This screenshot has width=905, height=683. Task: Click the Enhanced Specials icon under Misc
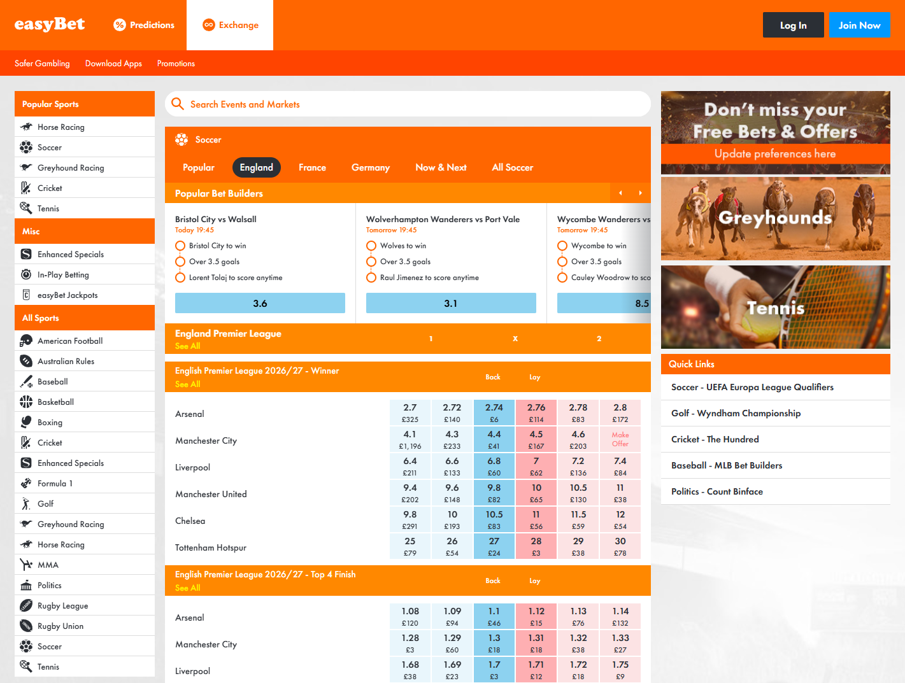(26, 254)
